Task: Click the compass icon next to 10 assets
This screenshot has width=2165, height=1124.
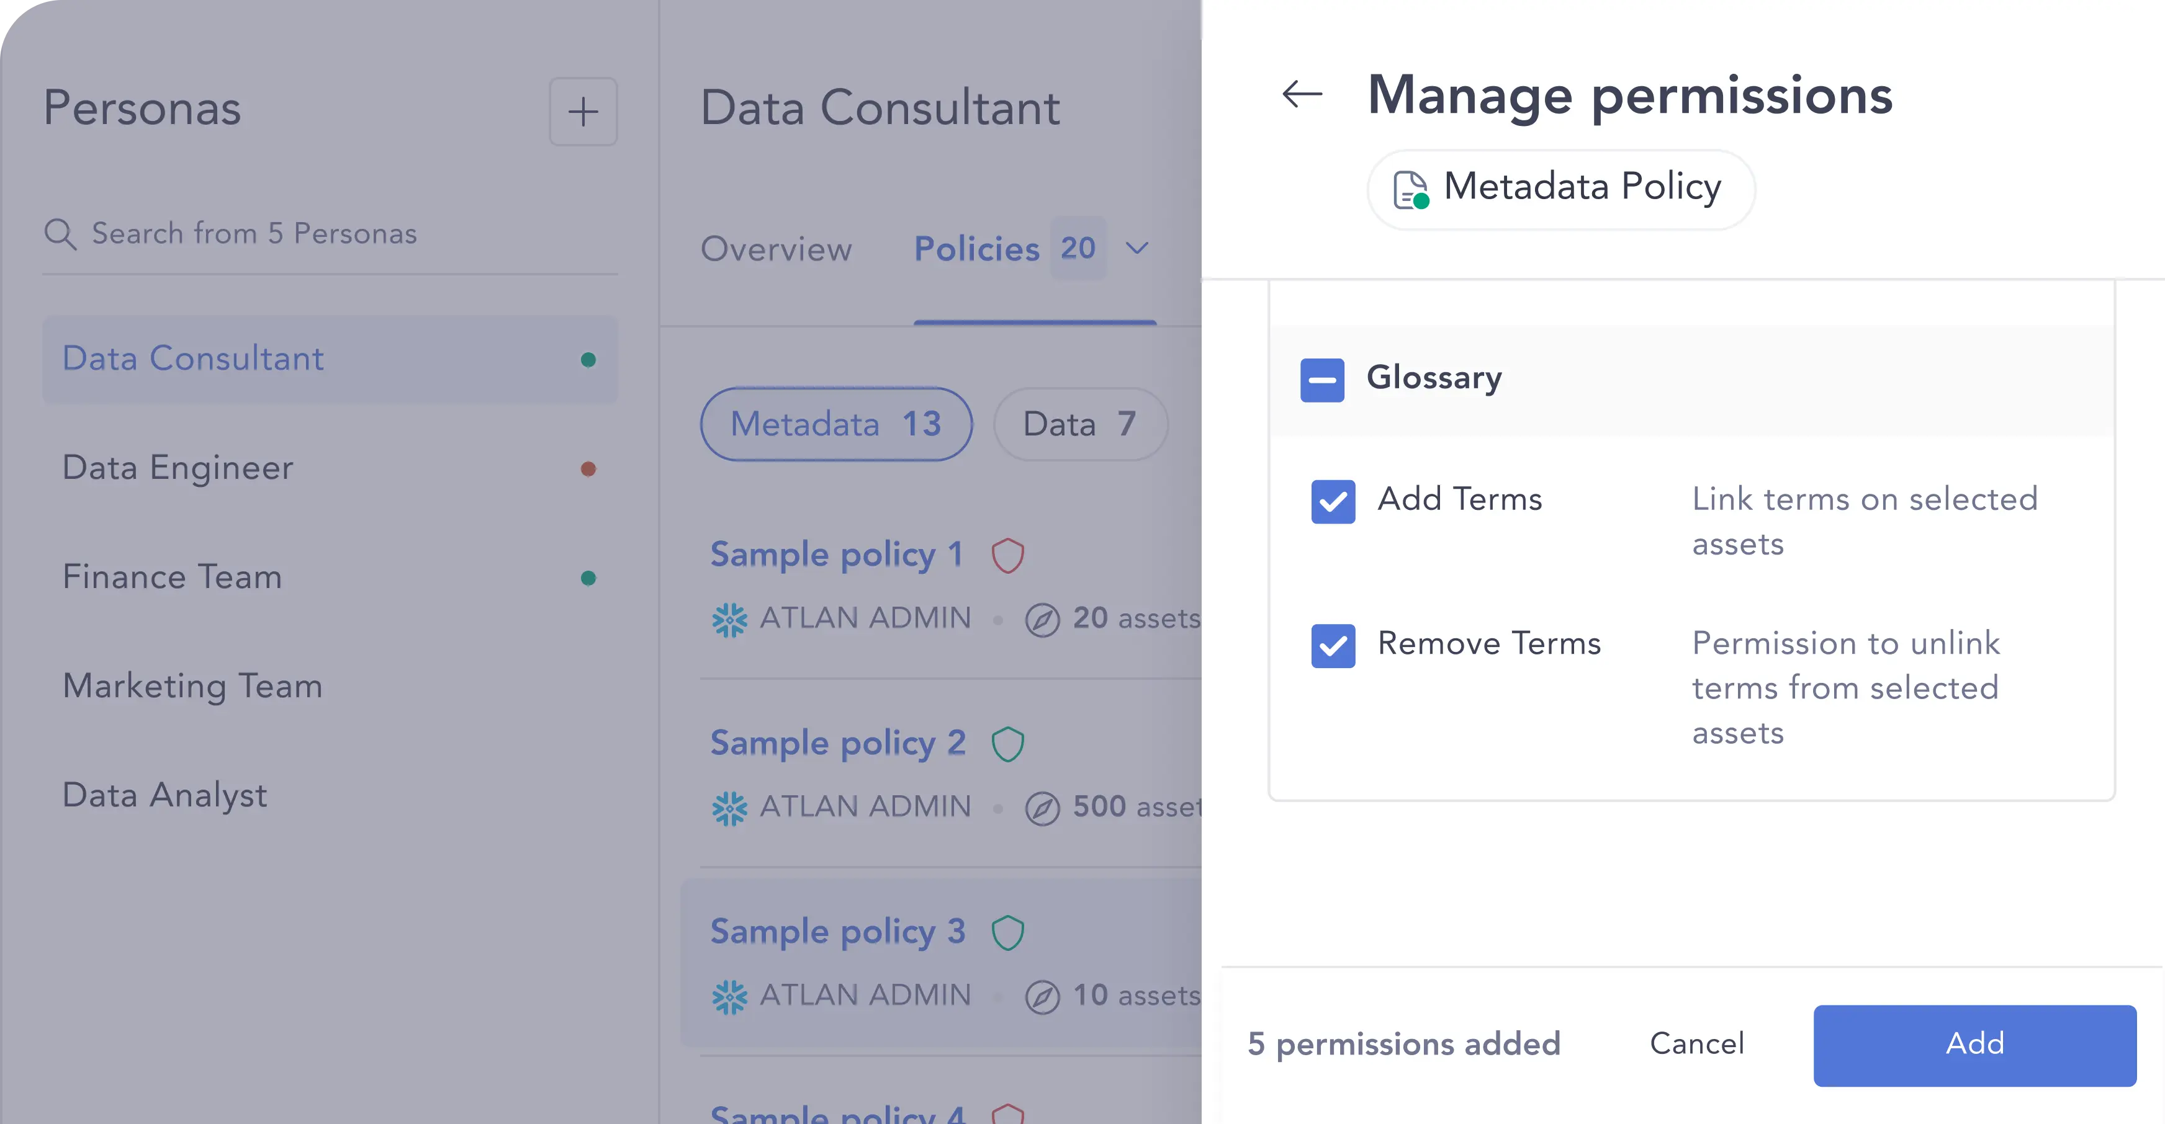Action: 1042,997
